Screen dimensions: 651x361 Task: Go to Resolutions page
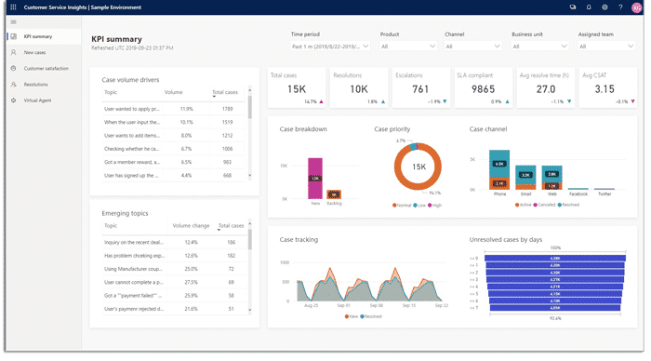coord(44,85)
